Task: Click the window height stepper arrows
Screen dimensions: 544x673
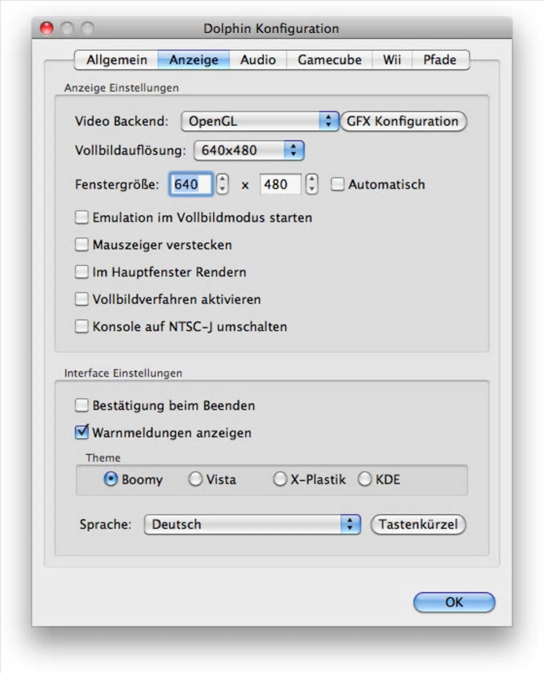Action: 312,184
